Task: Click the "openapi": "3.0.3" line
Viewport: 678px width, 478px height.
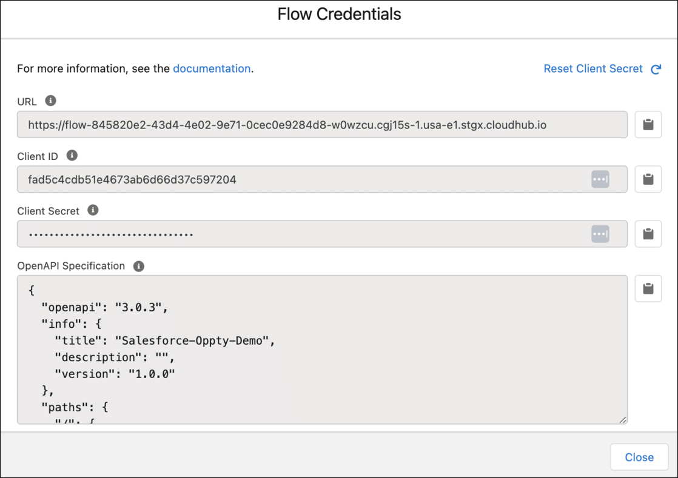Action: tap(104, 307)
